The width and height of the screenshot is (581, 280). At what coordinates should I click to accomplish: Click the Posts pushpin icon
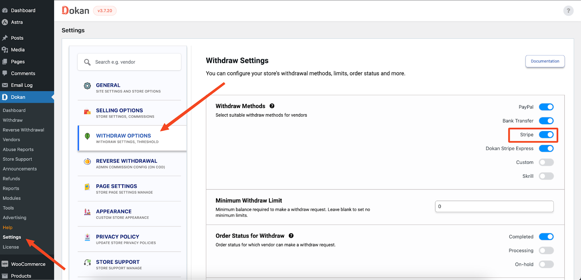tap(5, 38)
